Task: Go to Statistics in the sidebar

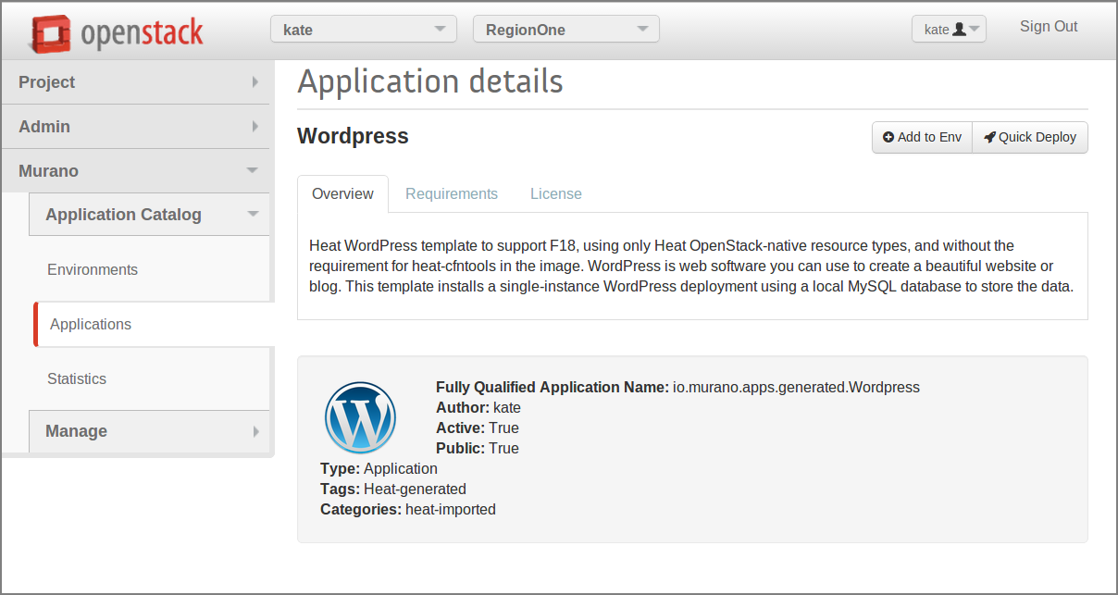Action: click(77, 378)
